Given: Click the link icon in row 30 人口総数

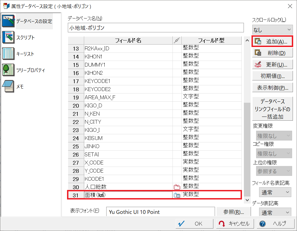Looking at the screenshot, I should click(x=177, y=187).
